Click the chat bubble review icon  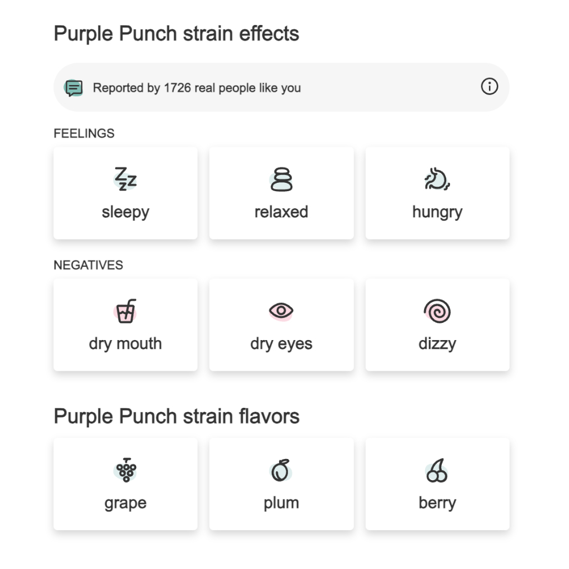[74, 88]
